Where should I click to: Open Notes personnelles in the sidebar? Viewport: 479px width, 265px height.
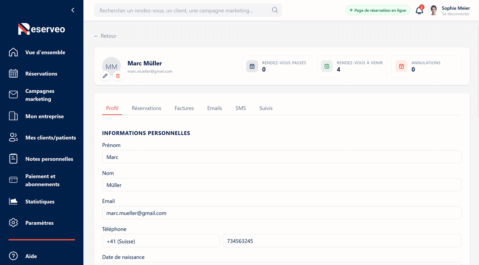(x=49, y=159)
